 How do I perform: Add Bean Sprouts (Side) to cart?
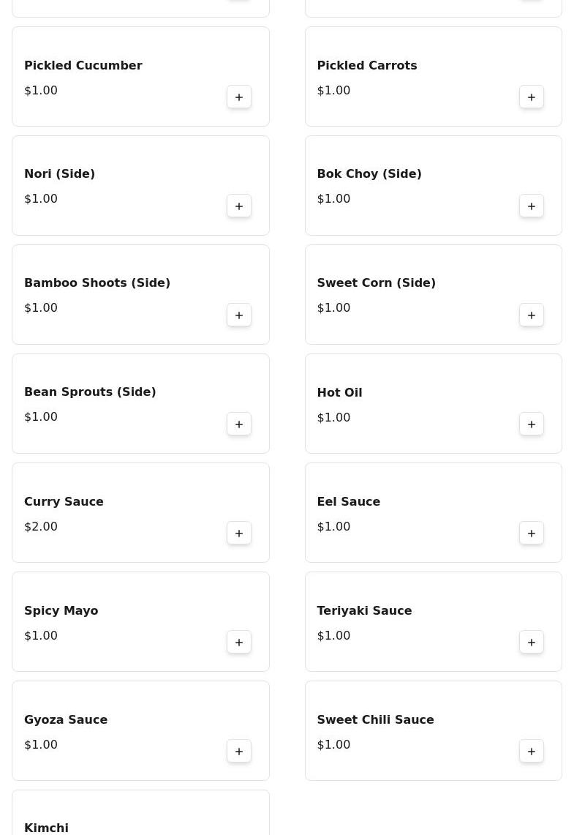point(239,424)
